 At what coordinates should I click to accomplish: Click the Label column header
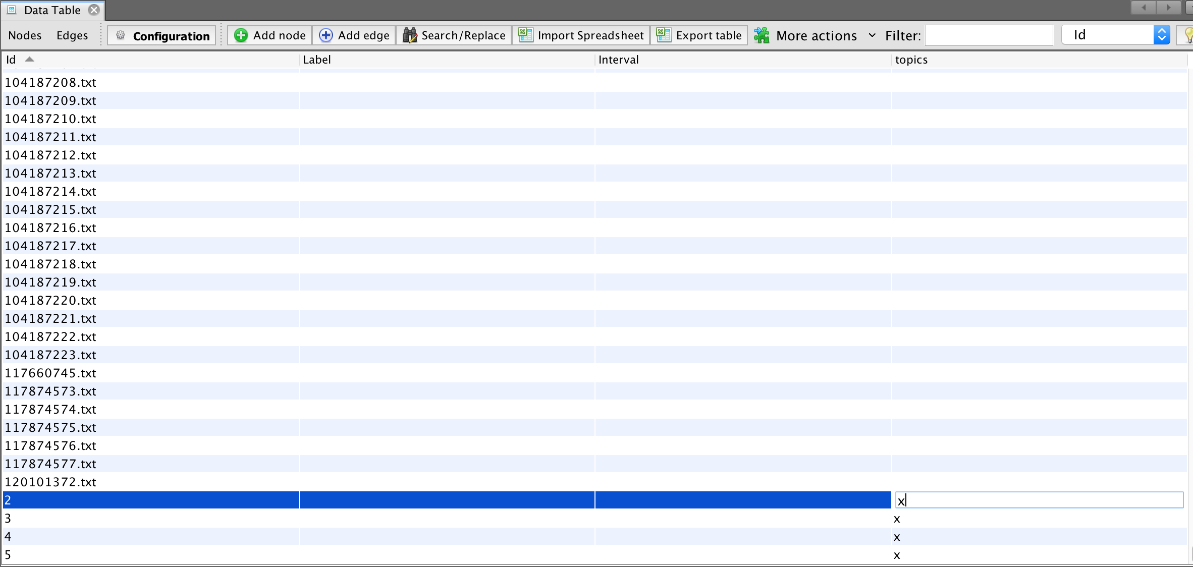click(x=316, y=60)
